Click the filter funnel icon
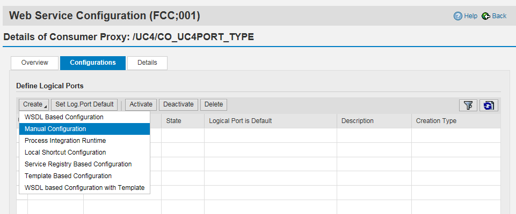This screenshot has width=516, height=214. coord(468,105)
